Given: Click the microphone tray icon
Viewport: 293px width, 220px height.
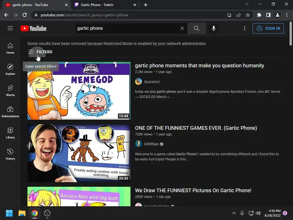Looking at the screenshot, I should pyautogui.click(x=242, y=213).
